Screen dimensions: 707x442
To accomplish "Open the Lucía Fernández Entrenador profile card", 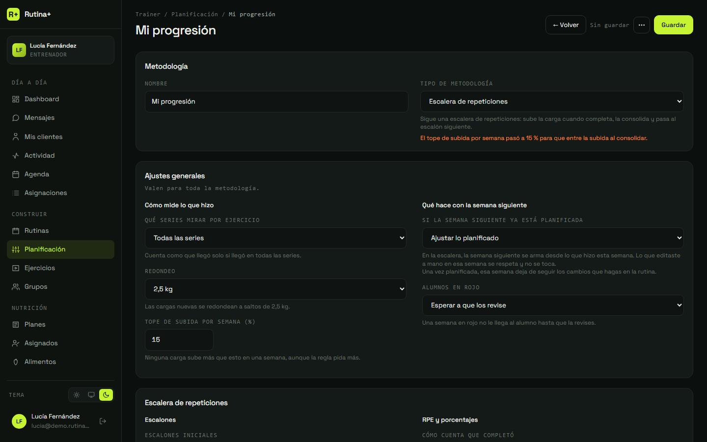I will point(60,50).
